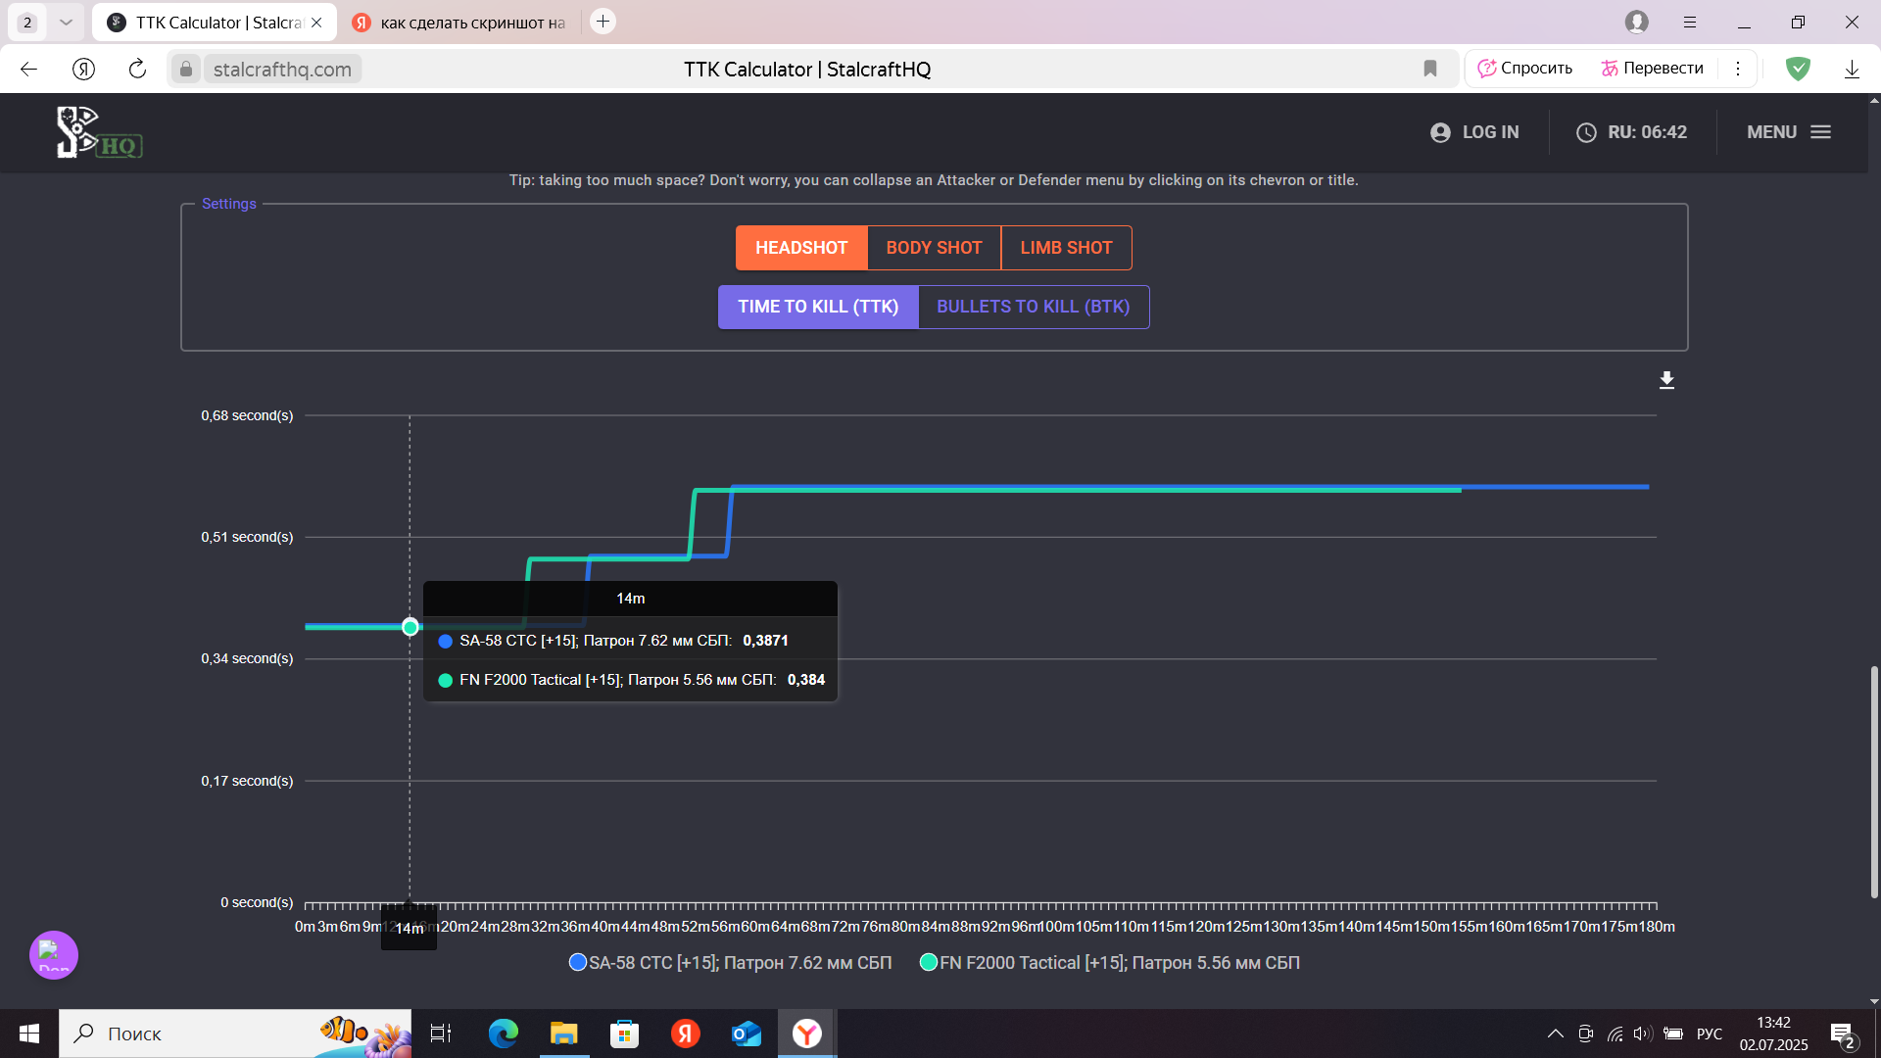
Task: Open the tab counter showing 2
Action: coord(27,22)
